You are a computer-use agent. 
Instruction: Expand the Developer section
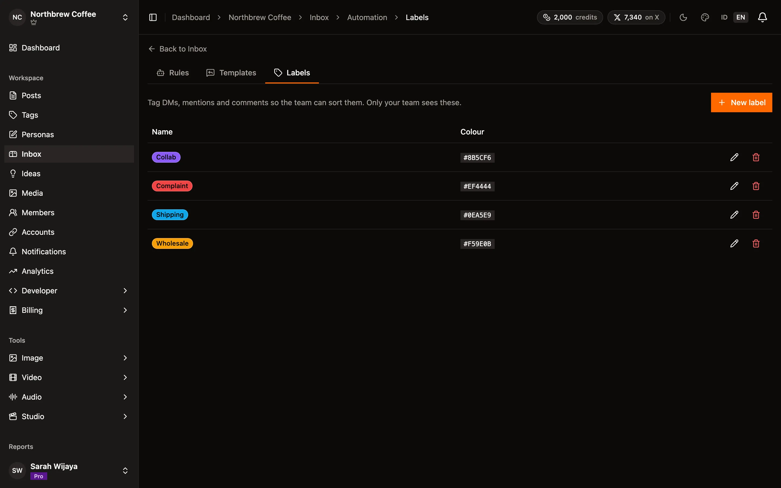tap(69, 290)
